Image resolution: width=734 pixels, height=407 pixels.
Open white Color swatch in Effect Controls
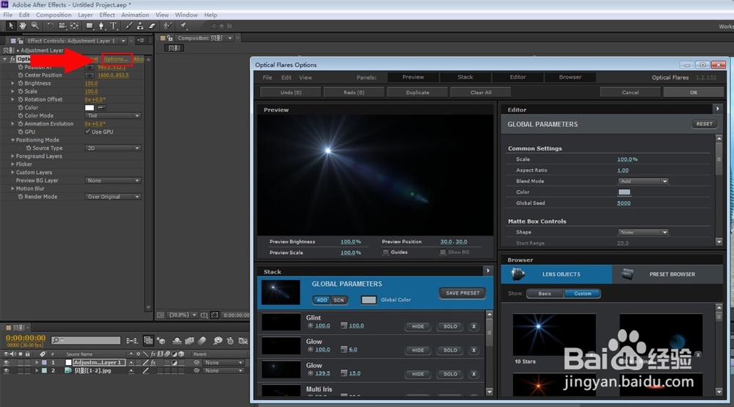[90, 108]
